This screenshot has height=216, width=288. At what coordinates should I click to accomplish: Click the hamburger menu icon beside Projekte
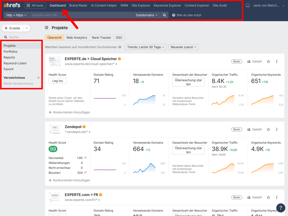coord(46,28)
